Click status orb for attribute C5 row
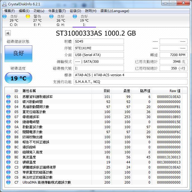The height and width of the screenshot is (192, 192). [x=8, y=172]
